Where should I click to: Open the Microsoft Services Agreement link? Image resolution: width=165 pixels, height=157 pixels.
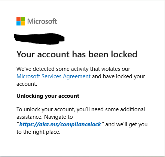point(54,76)
